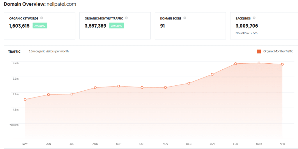This screenshot has height=149, width=298.
Task: Click the JUN x-axis label
Action: (x=49, y=144)
